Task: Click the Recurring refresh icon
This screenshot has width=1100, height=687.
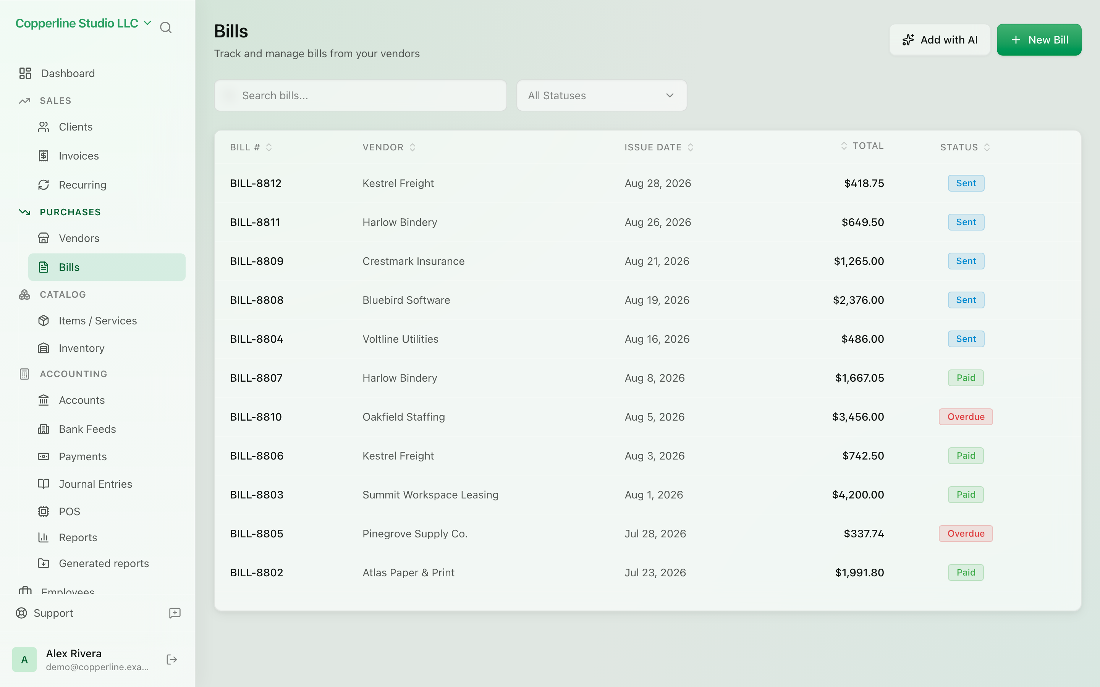Action: [44, 185]
